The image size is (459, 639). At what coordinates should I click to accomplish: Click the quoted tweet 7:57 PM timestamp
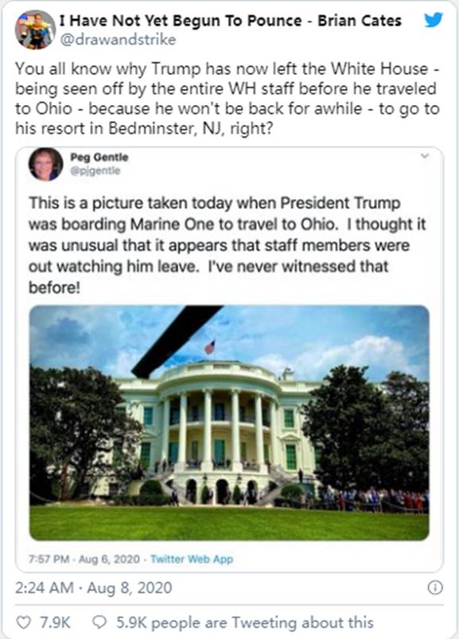click(x=84, y=559)
